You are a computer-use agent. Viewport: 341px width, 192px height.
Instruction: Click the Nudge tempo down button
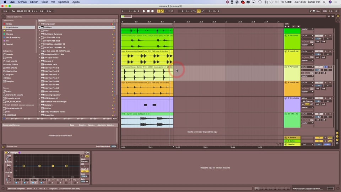click(26, 11)
